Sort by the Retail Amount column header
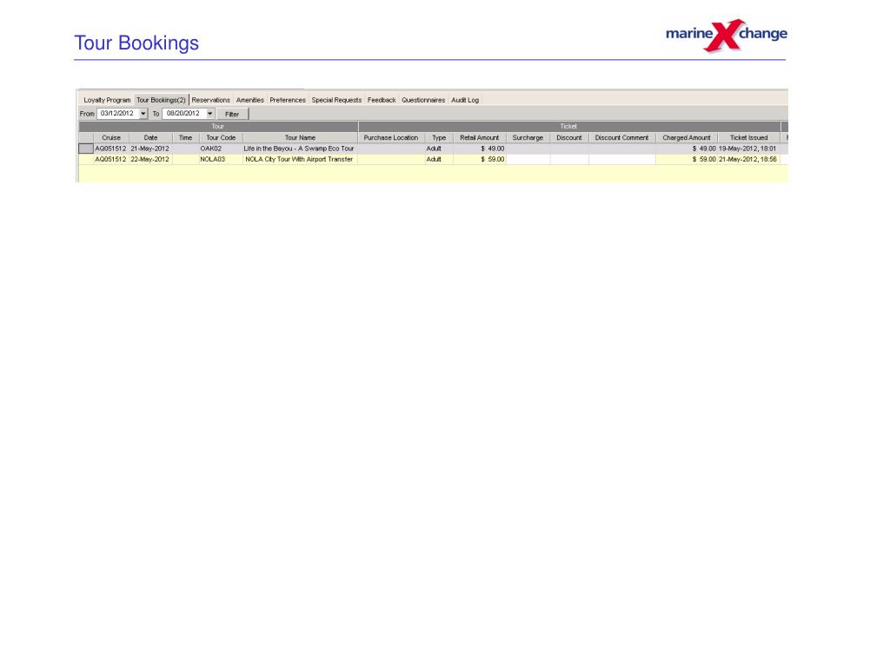 click(480, 138)
